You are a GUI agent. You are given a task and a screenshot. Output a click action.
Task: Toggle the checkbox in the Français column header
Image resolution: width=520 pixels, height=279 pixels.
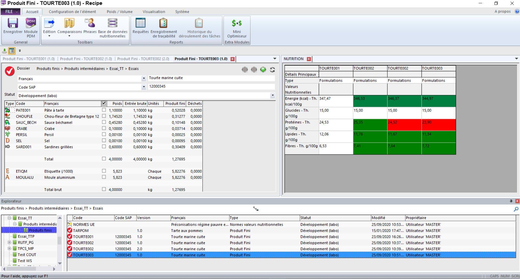point(104,103)
